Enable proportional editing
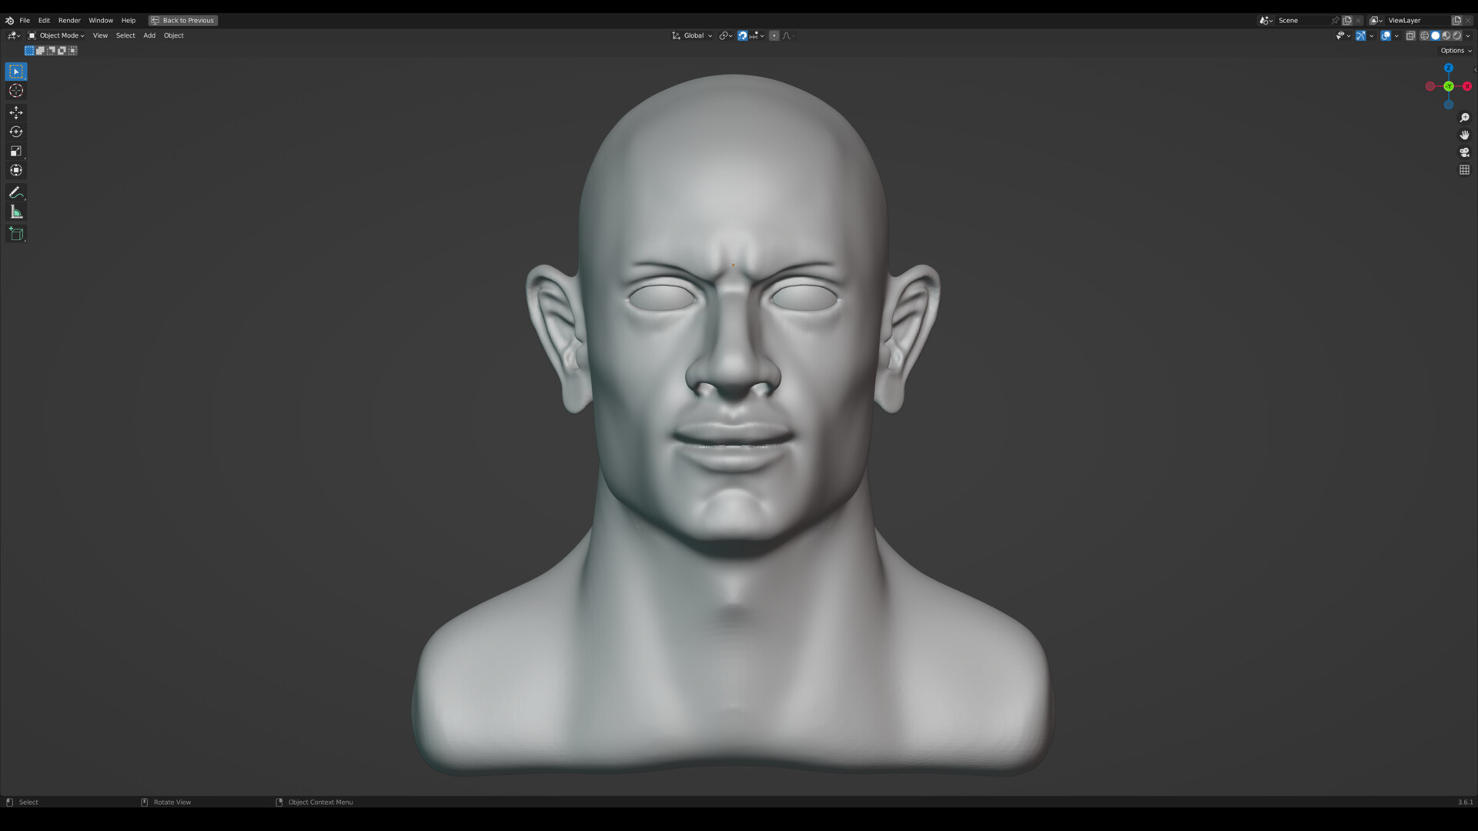The height and width of the screenshot is (831, 1478). click(774, 35)
